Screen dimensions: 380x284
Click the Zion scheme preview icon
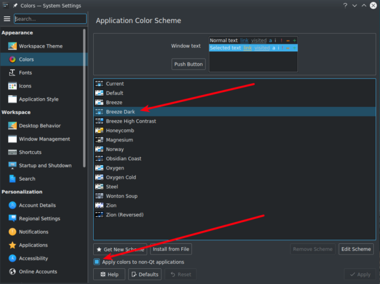tap(99, 205)
